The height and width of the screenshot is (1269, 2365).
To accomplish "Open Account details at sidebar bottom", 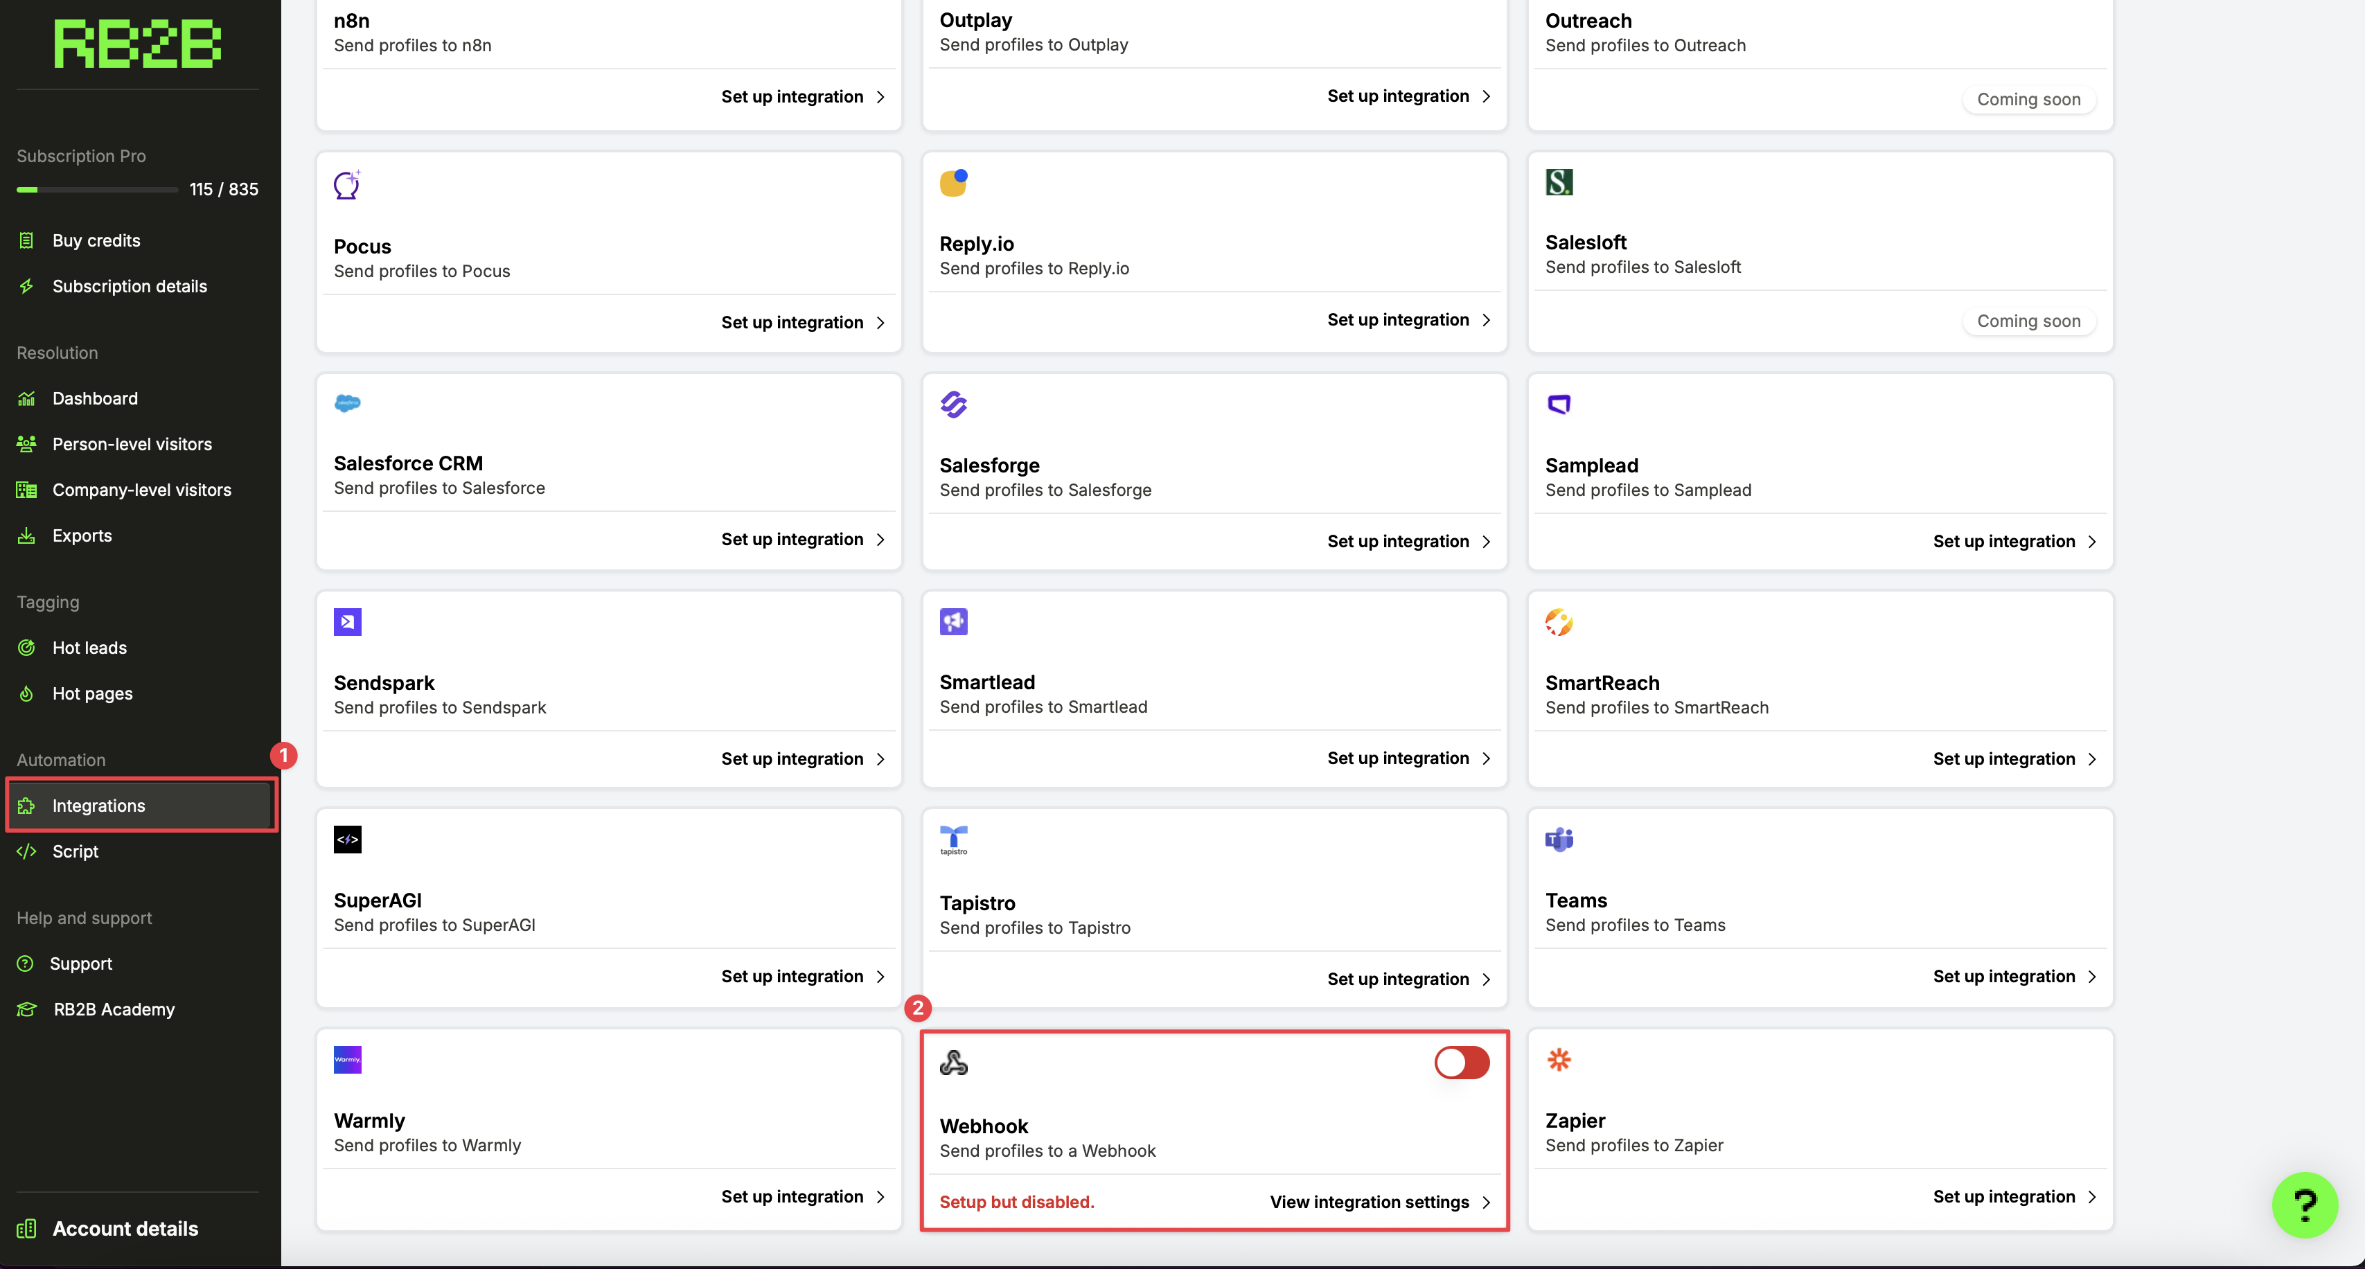I will point(125,1229).
